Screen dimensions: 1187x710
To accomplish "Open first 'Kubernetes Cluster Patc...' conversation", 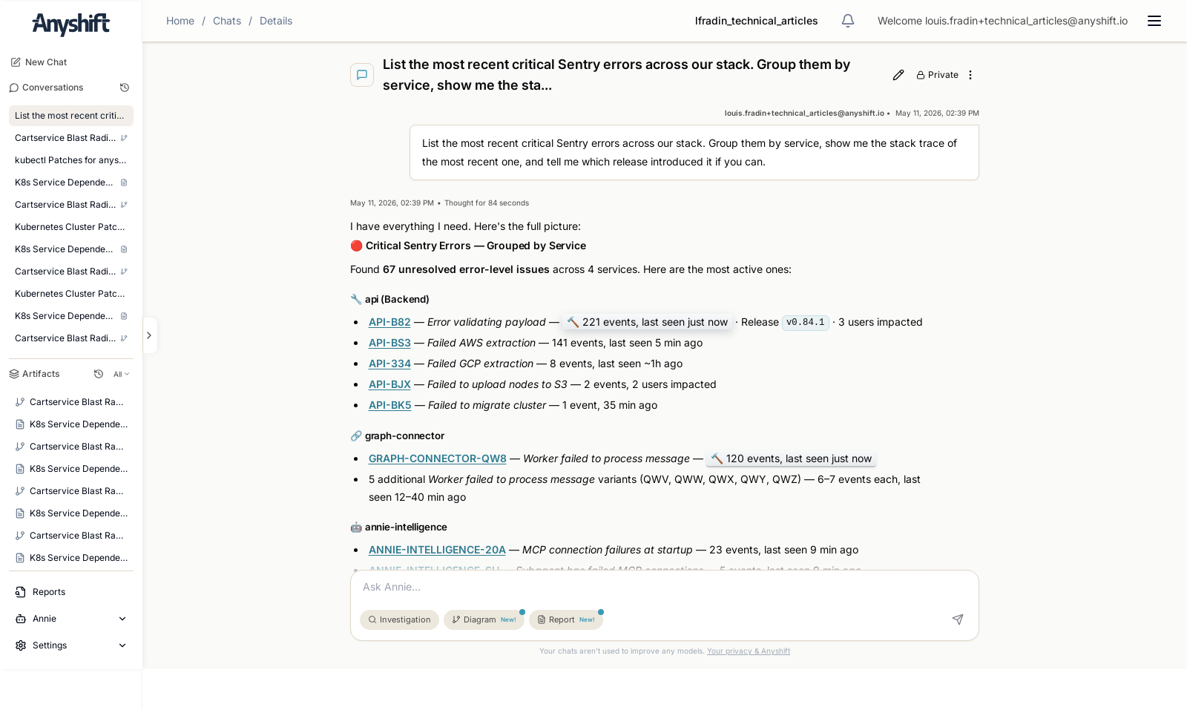I will coord(71,227).
